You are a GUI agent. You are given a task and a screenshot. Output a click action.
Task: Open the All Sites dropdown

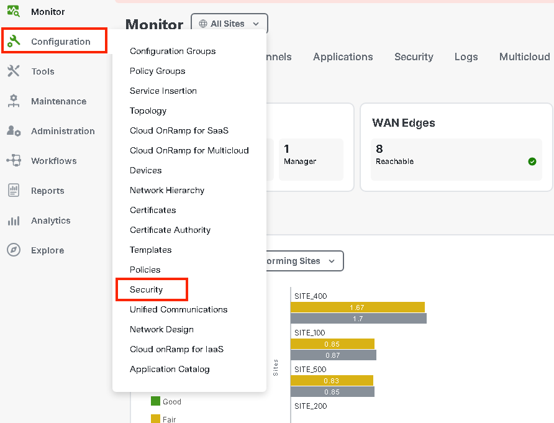(229, 24)
